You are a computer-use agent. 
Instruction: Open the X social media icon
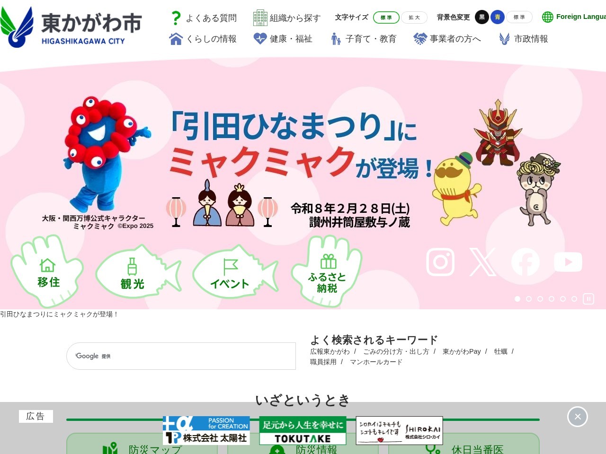pyautogui.click(x=483, y=262)
